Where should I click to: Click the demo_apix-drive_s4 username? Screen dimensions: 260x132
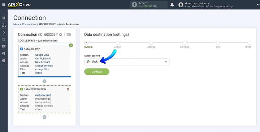(x=197, y=3)
